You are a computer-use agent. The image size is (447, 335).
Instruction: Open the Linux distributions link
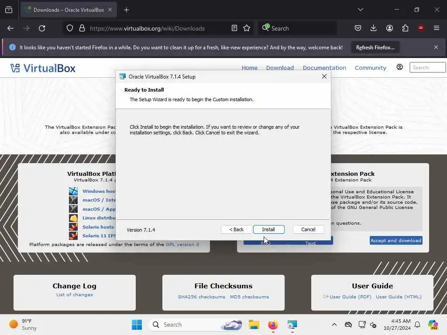coord(99,218)
